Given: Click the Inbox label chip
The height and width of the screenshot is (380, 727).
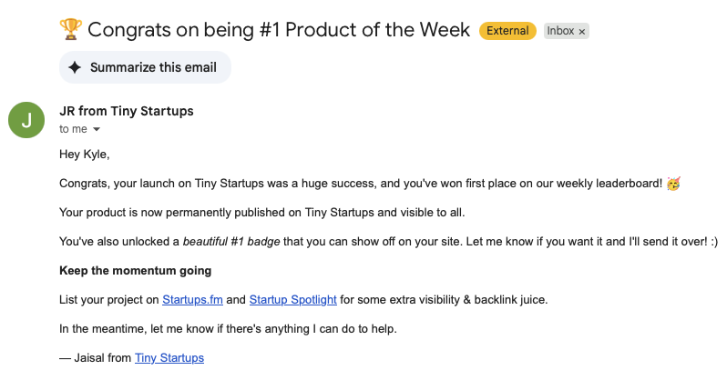Looking at the screenshot, I should [566, 31].
